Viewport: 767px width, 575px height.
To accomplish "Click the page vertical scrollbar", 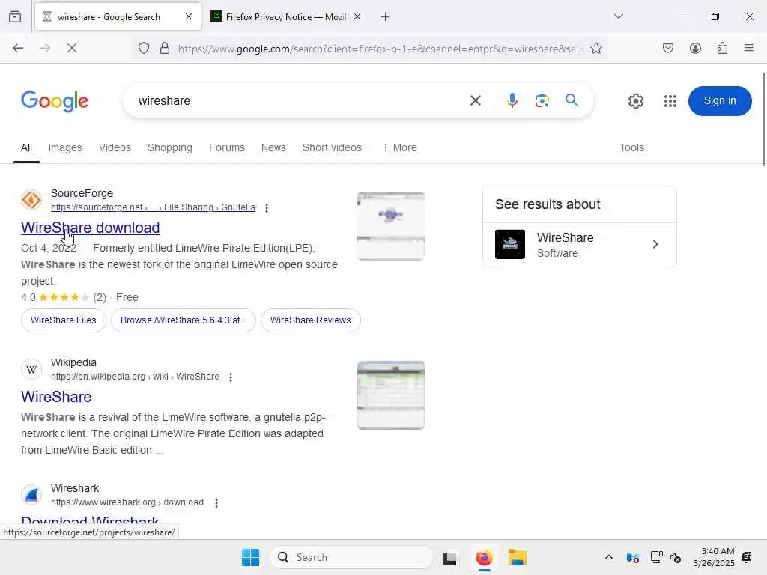I will 764,119.
